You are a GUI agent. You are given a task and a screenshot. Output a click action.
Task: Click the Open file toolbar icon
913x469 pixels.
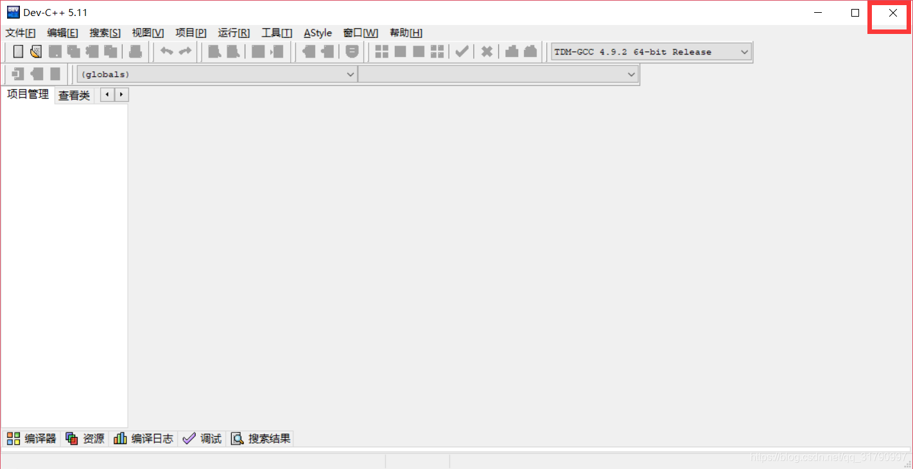click(x=36, y=52)
